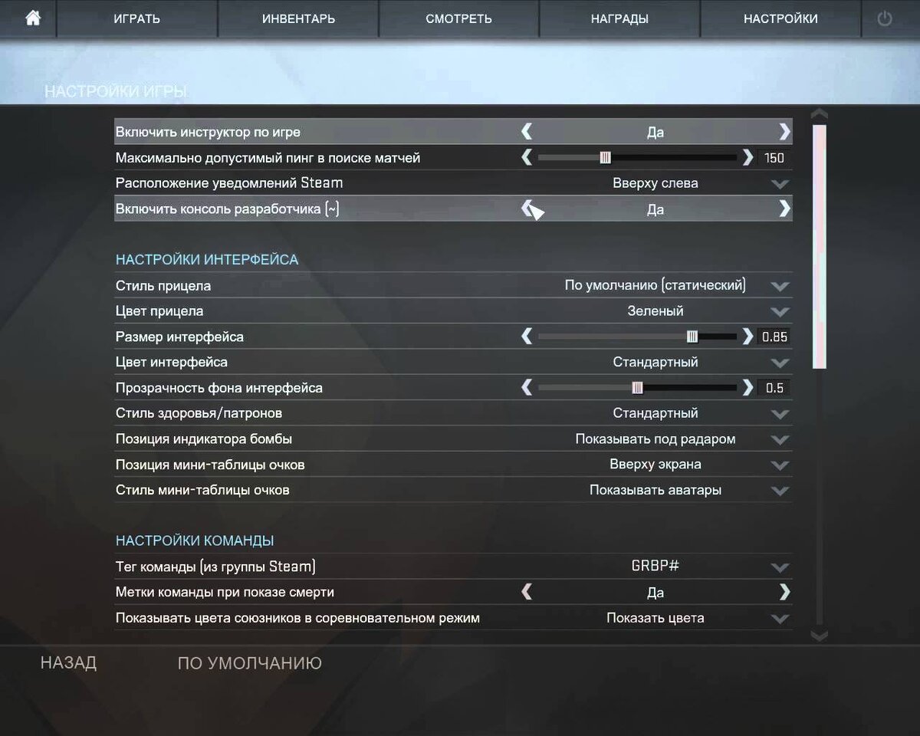Screen dimensions: 920x736
Task: Click the Показать цвета value
Action: click(x=655, y=617)
